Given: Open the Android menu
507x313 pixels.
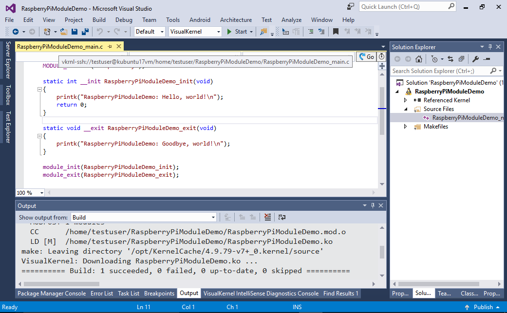Looking at the screenshot, I should click(200, 19).
